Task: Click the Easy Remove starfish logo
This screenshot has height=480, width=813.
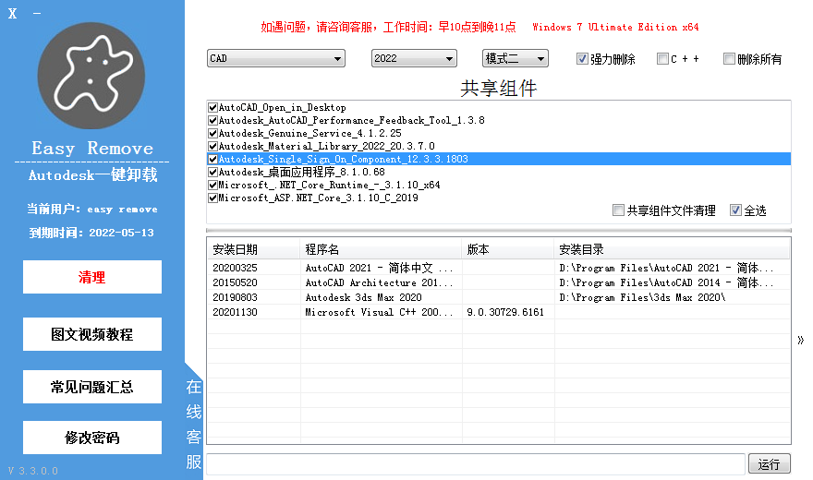Action: pos(91,76)
